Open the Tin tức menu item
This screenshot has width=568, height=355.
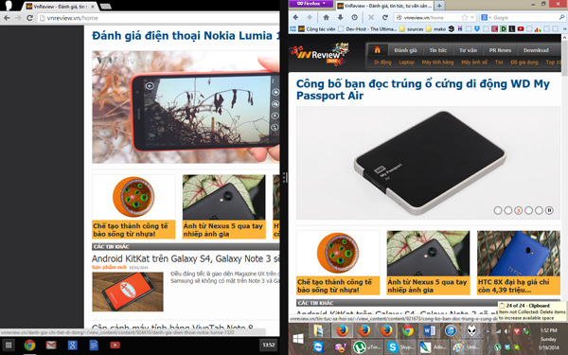(x=438, y=50)
